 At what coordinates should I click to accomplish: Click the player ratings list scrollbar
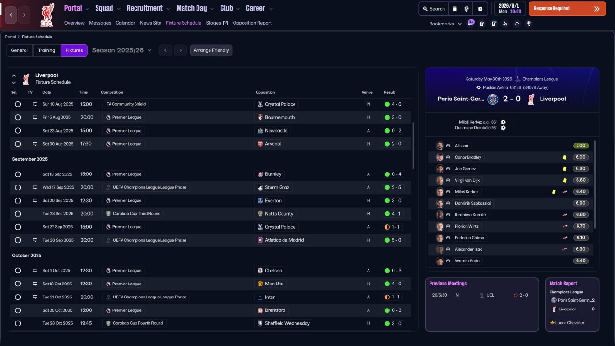point(595,185)
